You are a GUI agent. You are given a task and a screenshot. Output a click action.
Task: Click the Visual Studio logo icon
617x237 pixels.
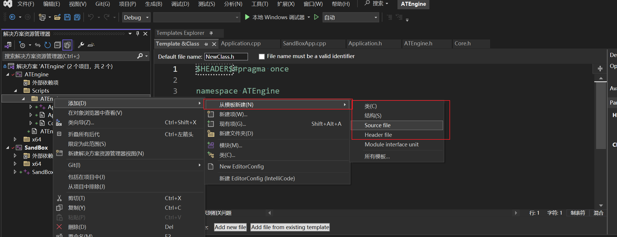click(x=8, y=4)
